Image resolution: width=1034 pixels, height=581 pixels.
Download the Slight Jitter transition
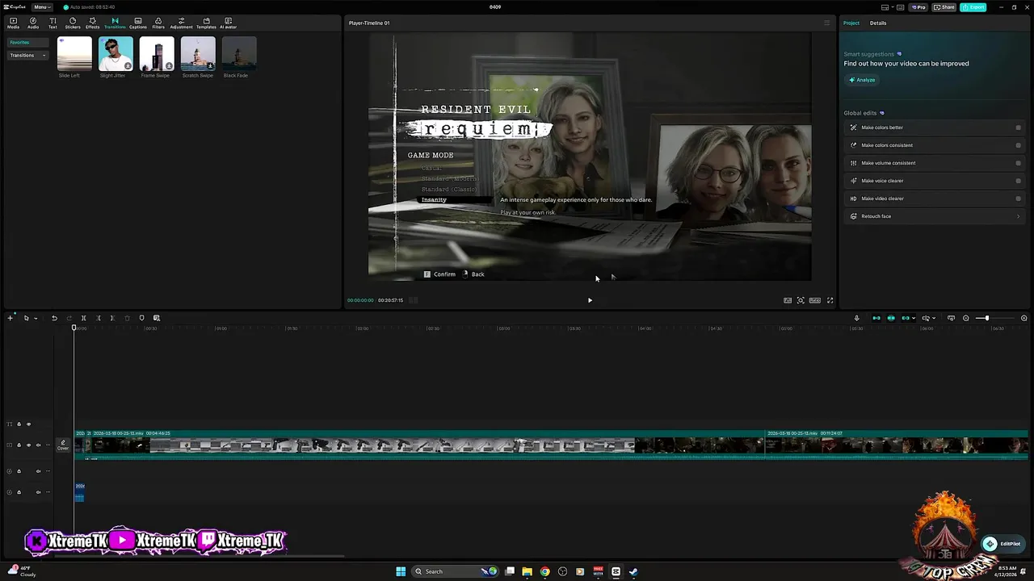[x=128, y=66]
